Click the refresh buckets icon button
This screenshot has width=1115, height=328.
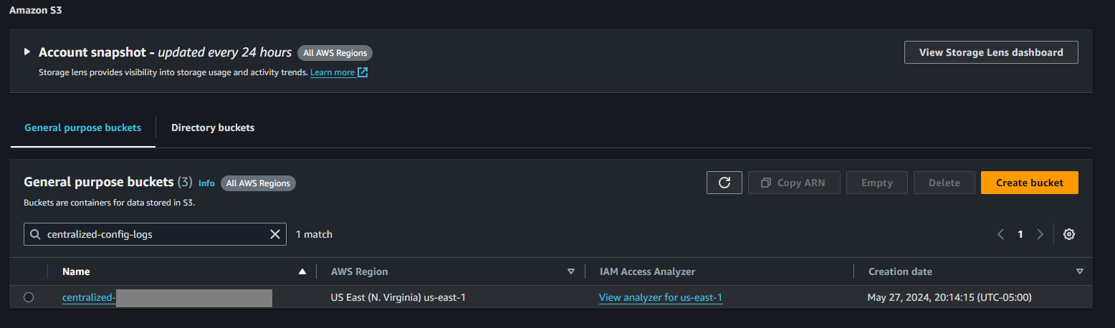(x=724, y=183)
